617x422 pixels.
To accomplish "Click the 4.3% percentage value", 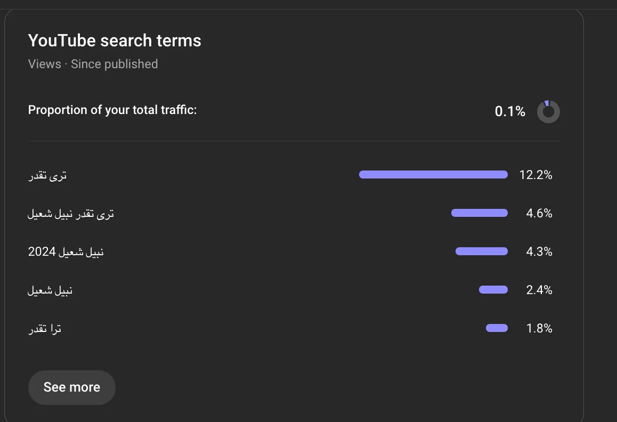I will (539, 251).
